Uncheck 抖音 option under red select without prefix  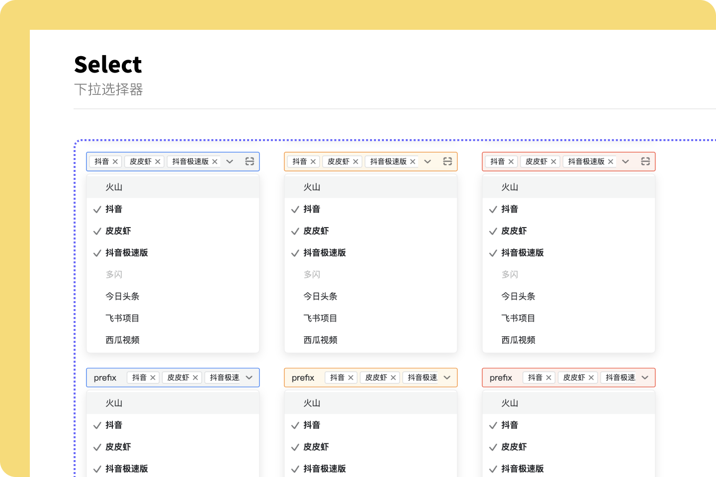(569, 209)
